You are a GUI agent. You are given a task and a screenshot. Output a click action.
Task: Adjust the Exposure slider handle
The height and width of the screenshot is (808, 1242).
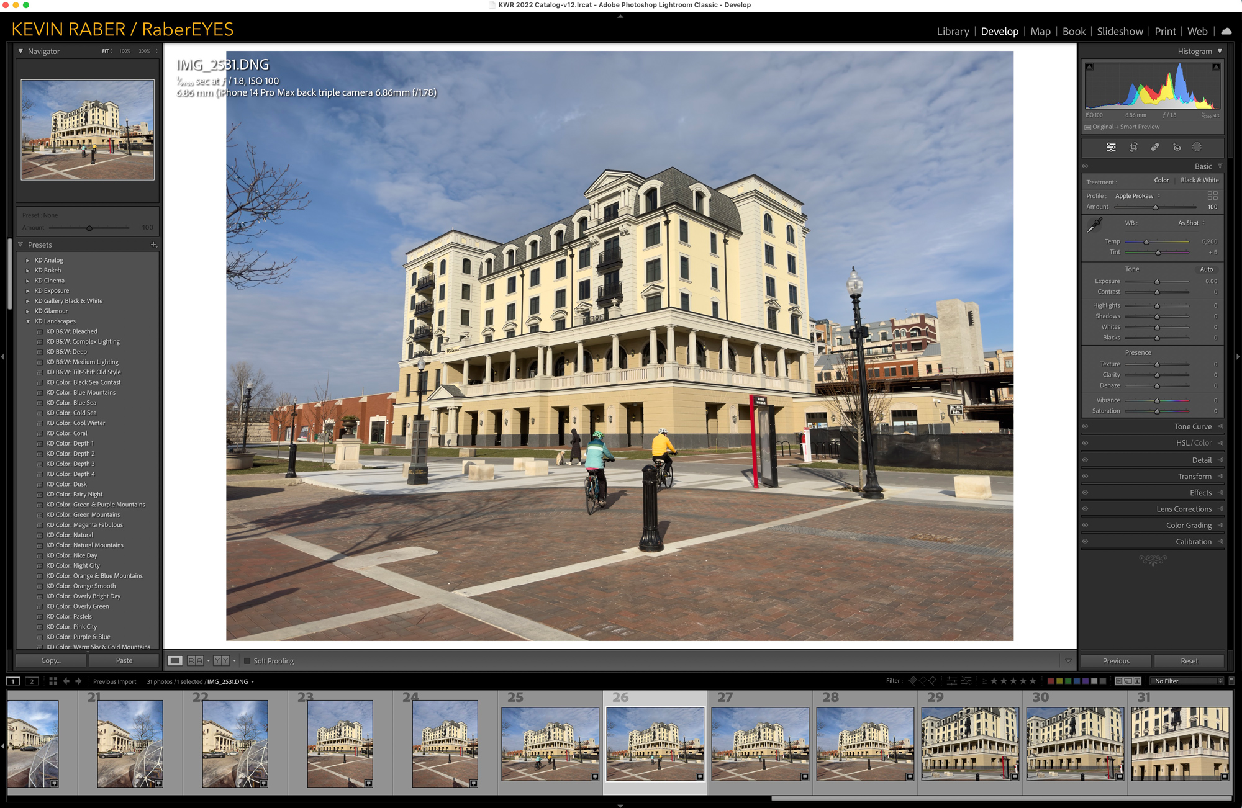(1157, 281)
